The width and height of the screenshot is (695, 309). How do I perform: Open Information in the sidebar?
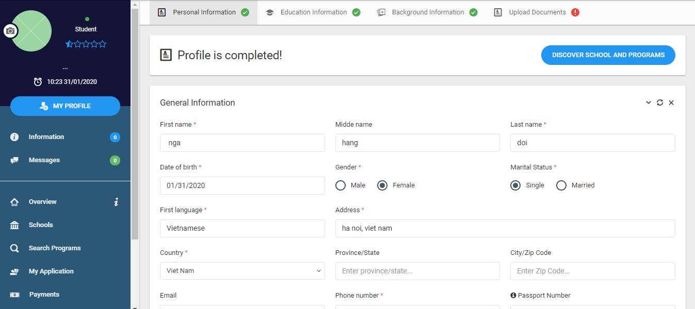65,137
